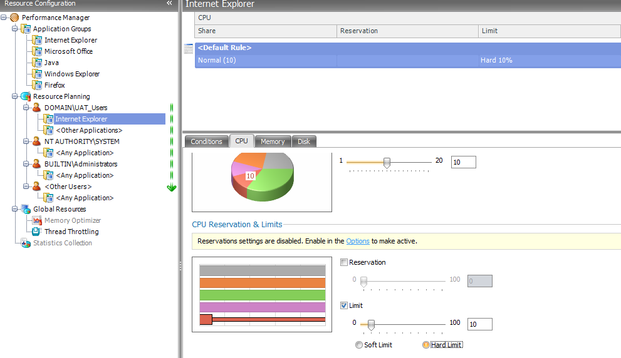Collapse the Global Resources tree node
Image resolution: width=621 pixels, height=358 pixels.
pyautogui.click(x=14, y=209)
